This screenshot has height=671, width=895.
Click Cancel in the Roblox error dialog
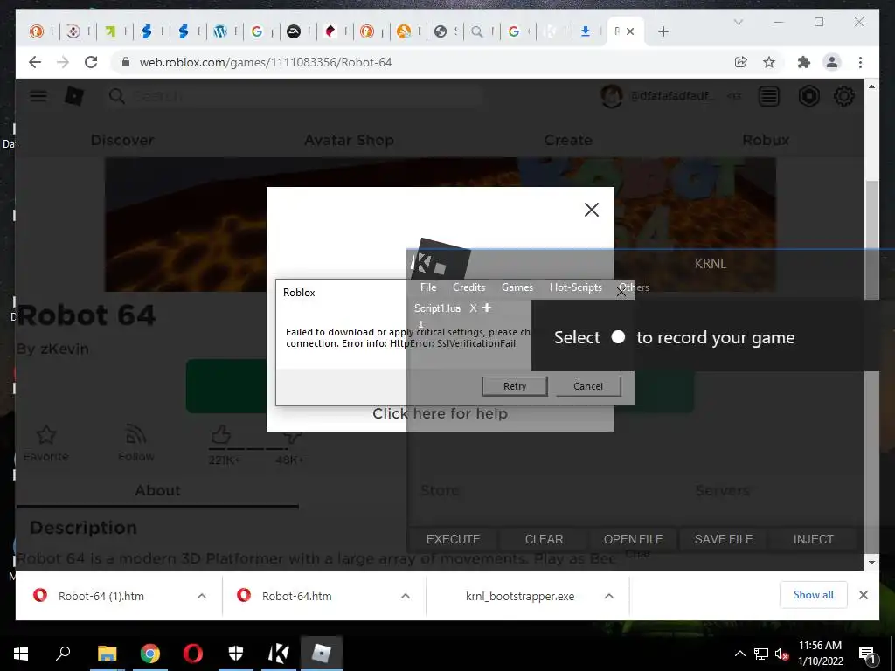coord(588,386)
